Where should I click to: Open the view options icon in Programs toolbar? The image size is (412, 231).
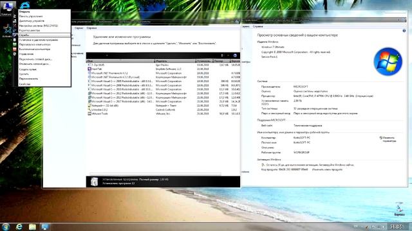[x=222, y=56]
